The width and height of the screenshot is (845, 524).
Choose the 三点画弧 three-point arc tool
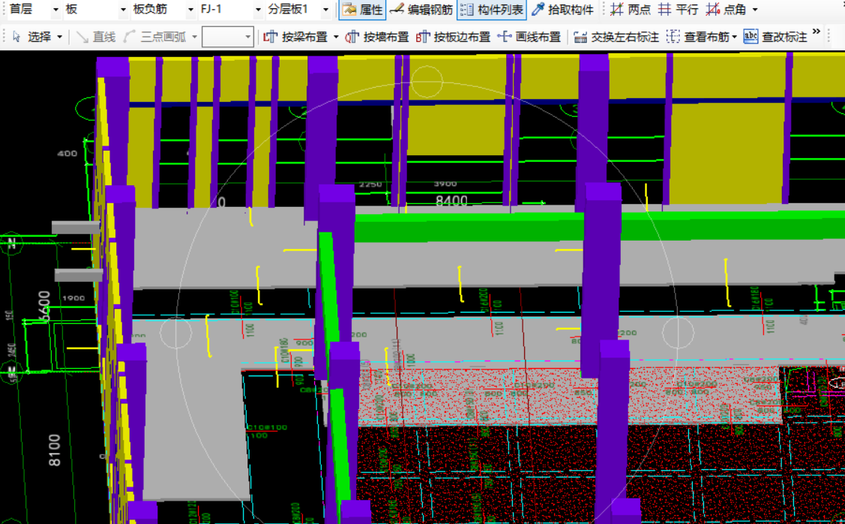[154, 37]
